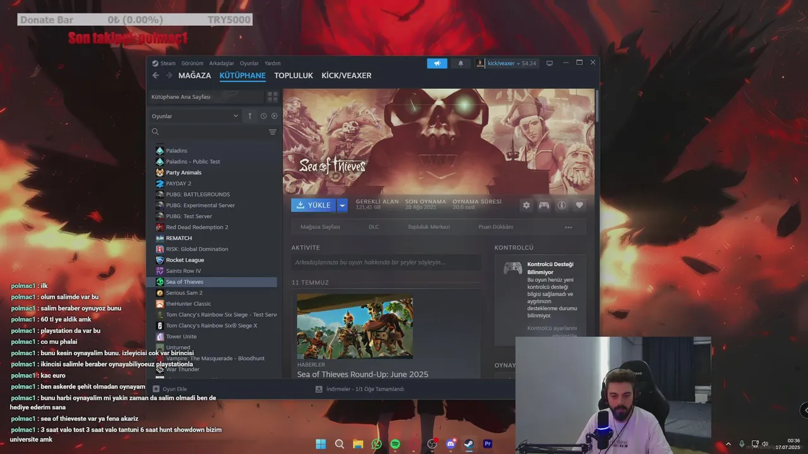Open the Arkadaşlar menu
The height and width of the screenshot is (454, 808).
click(222, 63)
